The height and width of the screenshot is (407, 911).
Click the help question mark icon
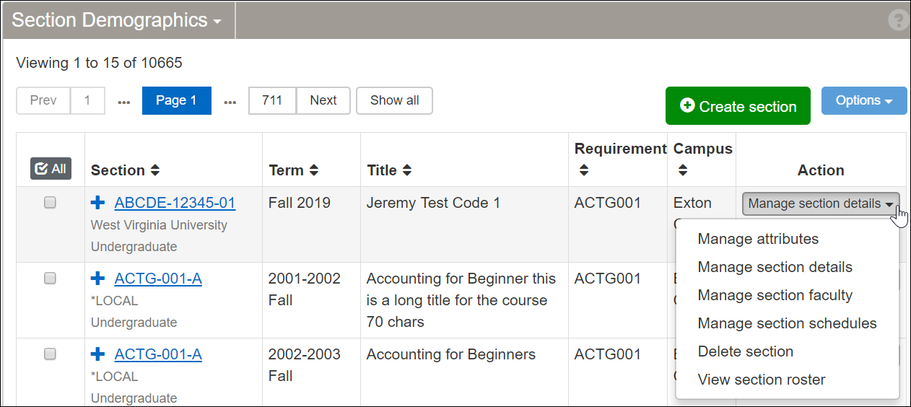pyautogui.click(x=898, y=20)
